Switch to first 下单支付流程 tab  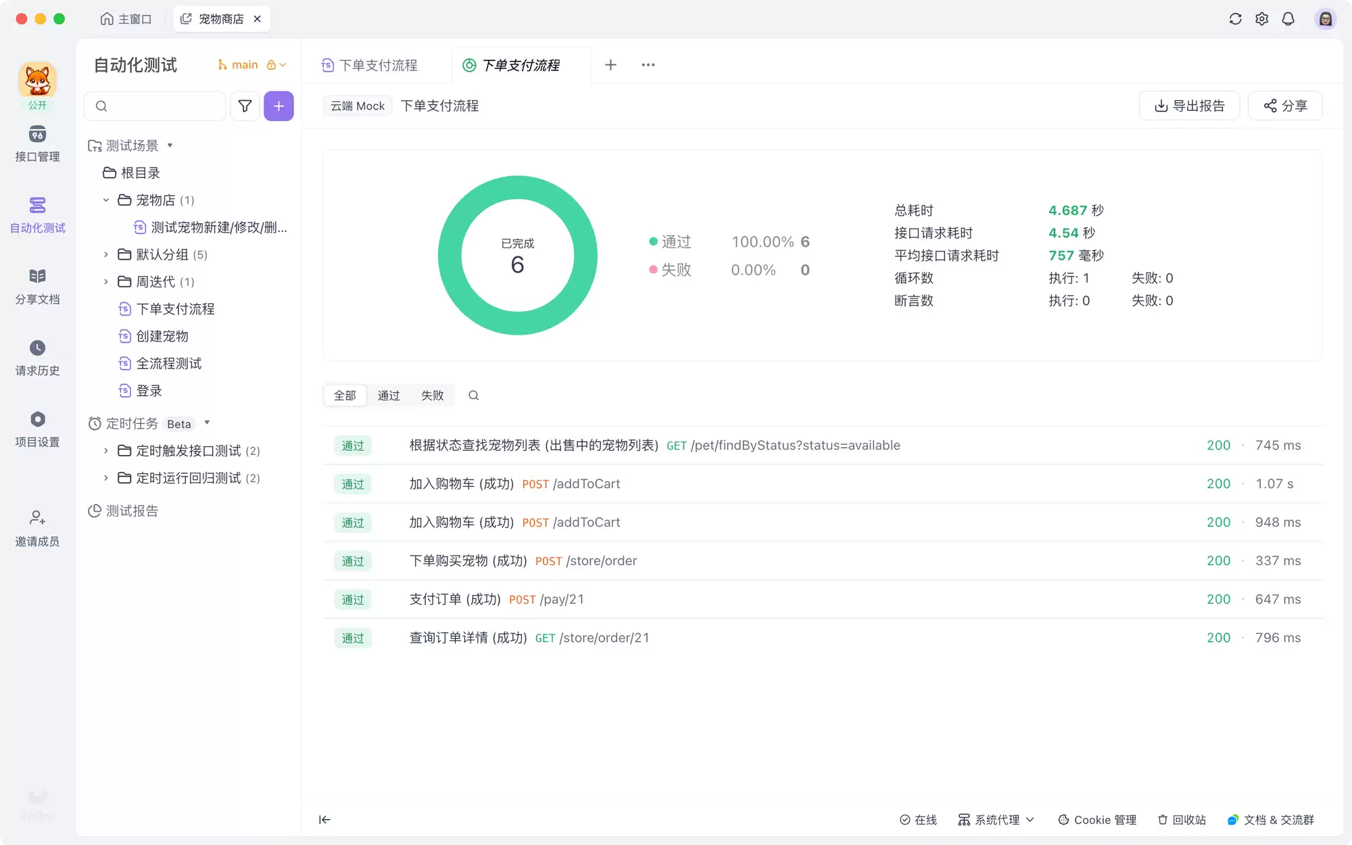pyautogui.click(x=370, y=65)
